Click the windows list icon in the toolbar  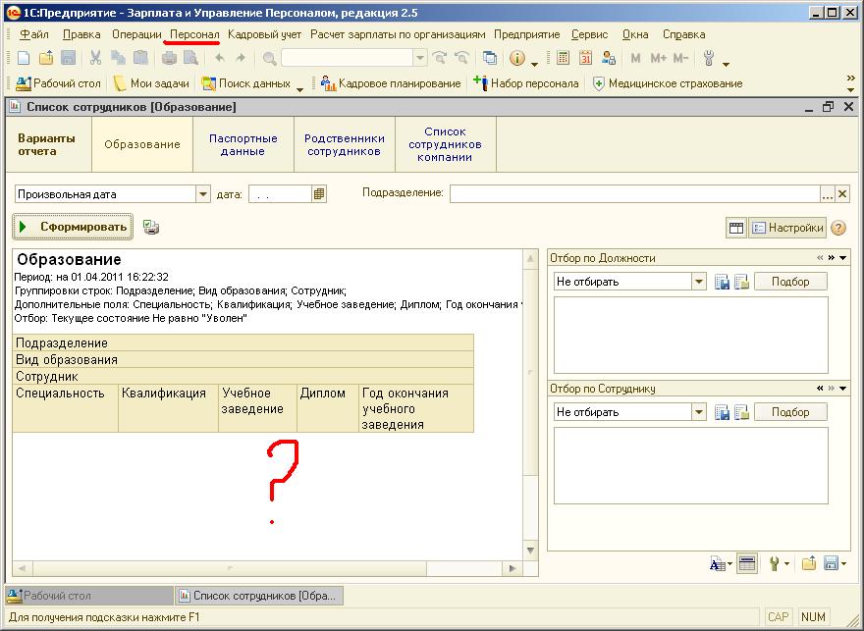click(x=489, y=58)
